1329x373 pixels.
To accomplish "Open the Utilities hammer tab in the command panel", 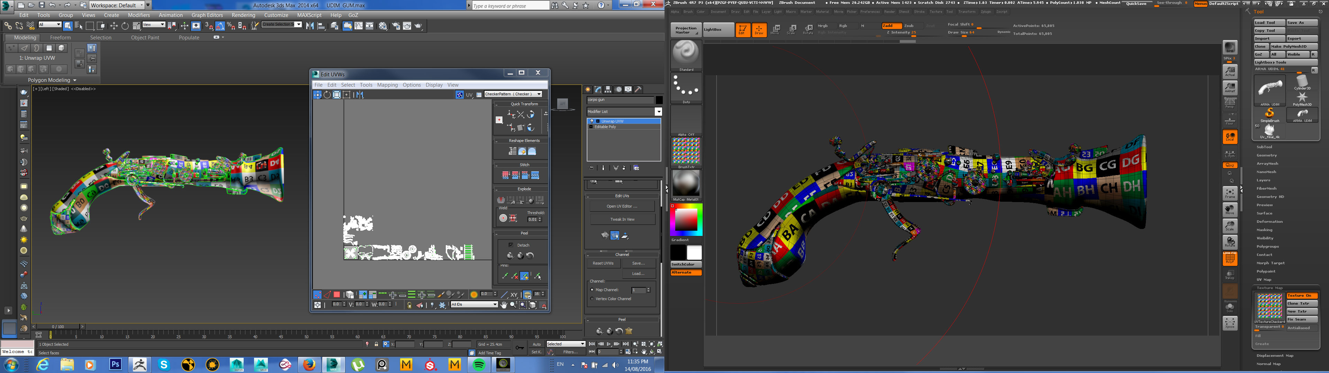I will [638, 90].
